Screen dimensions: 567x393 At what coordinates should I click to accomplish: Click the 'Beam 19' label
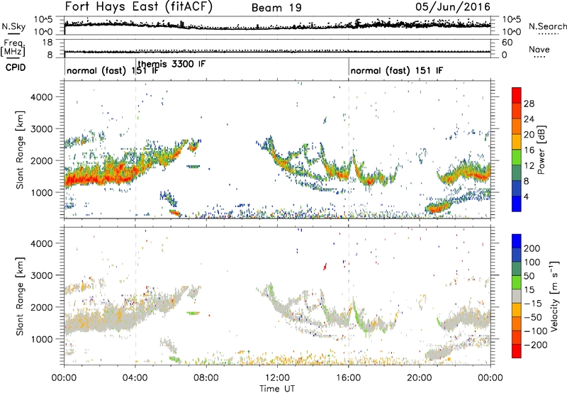[276, 8]
